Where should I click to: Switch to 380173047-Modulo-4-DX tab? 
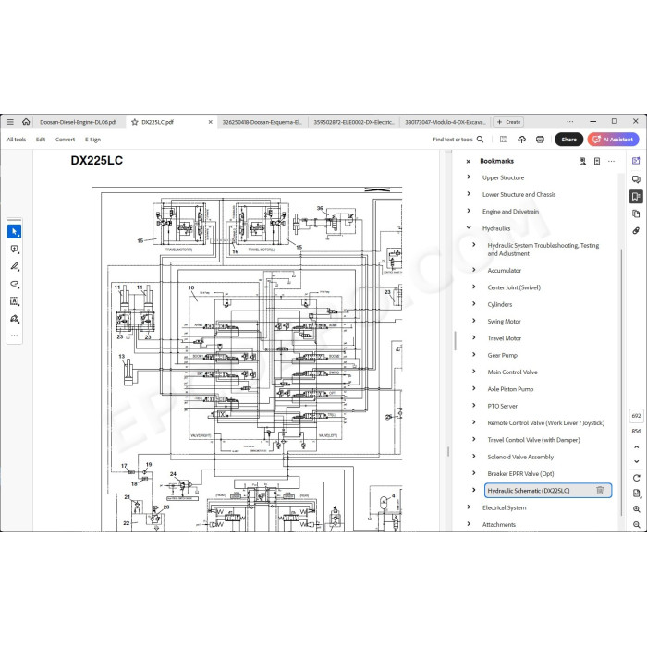(446, 122)
